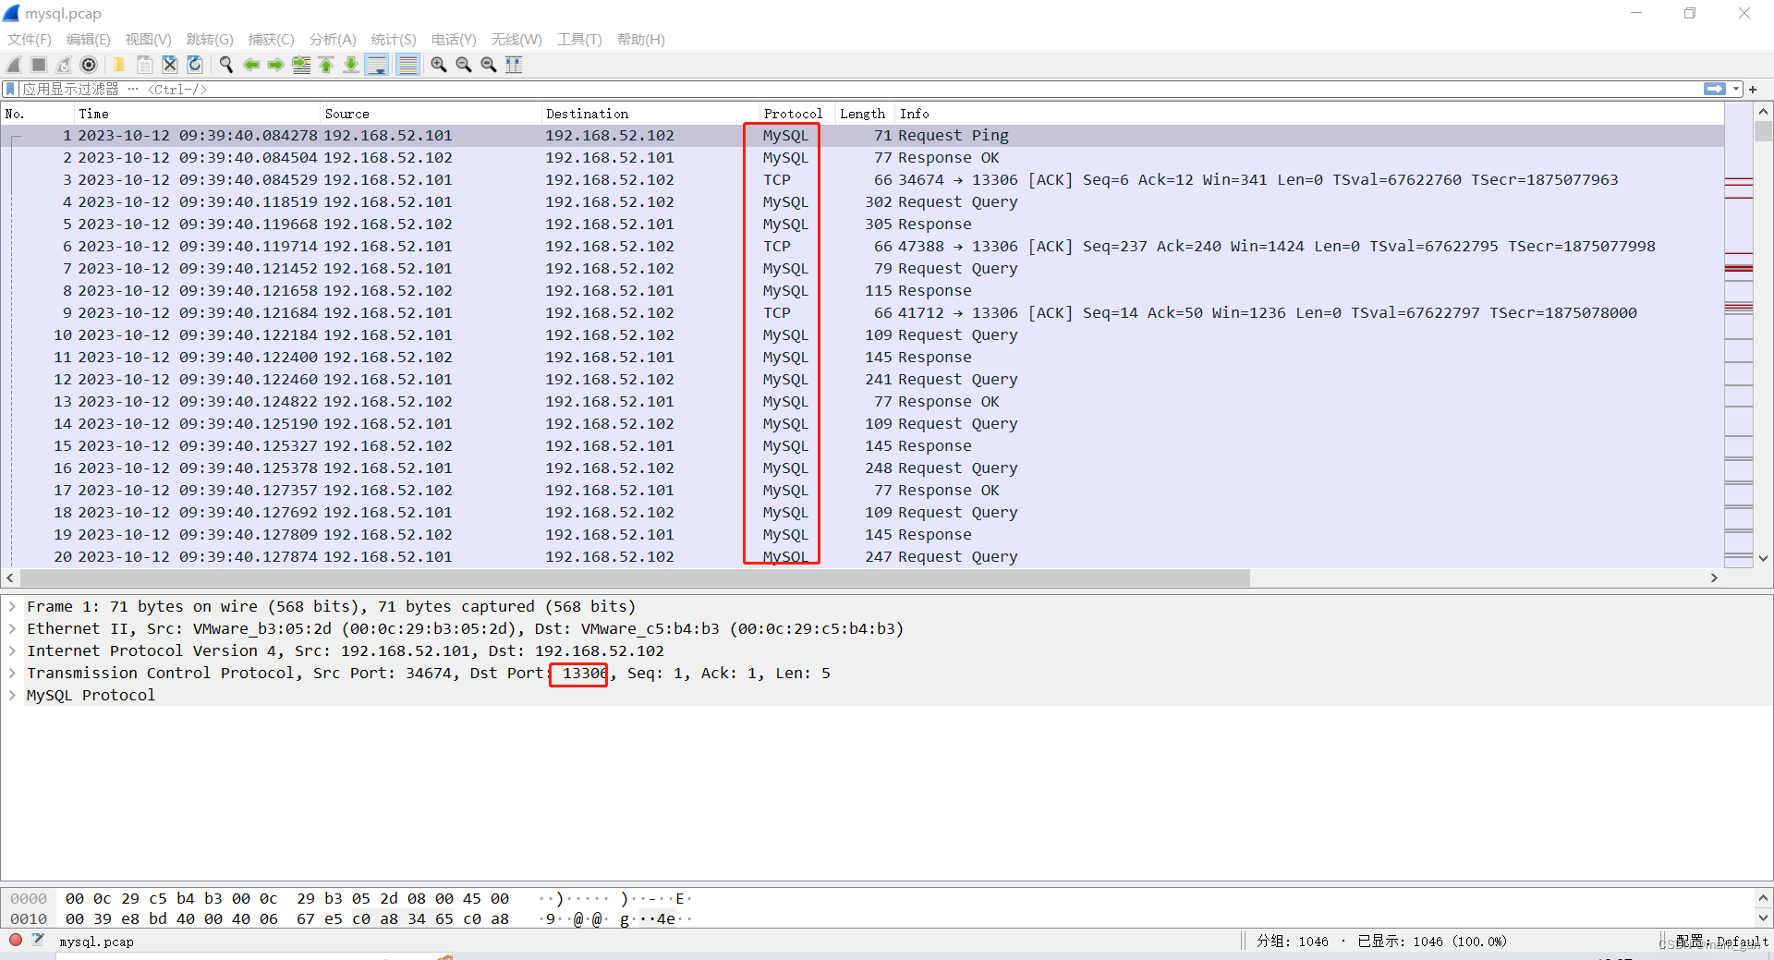Screen dimensions: 1774x960
Task: Toggle auto-scroll during live capture
Action: pyautogui.click(x=376, y=65)
